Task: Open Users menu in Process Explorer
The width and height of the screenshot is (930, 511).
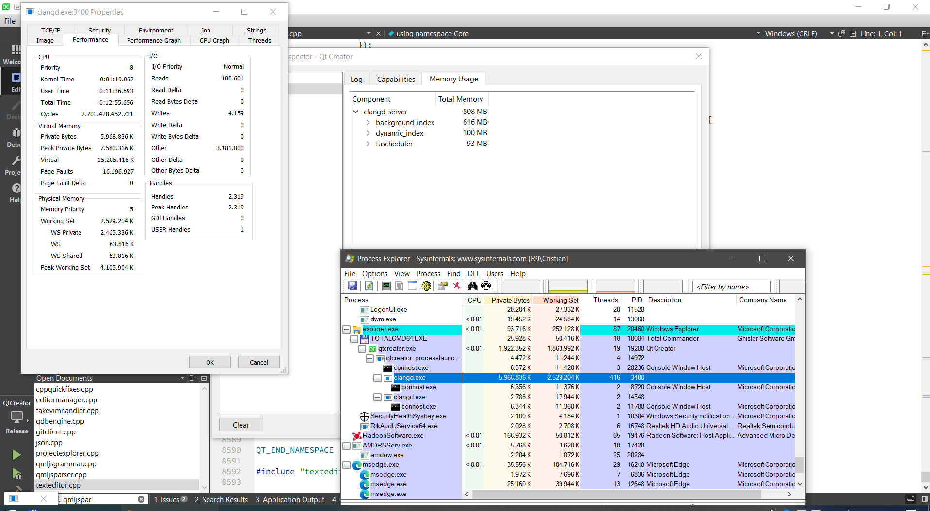Action: click(x=495, y=274)
